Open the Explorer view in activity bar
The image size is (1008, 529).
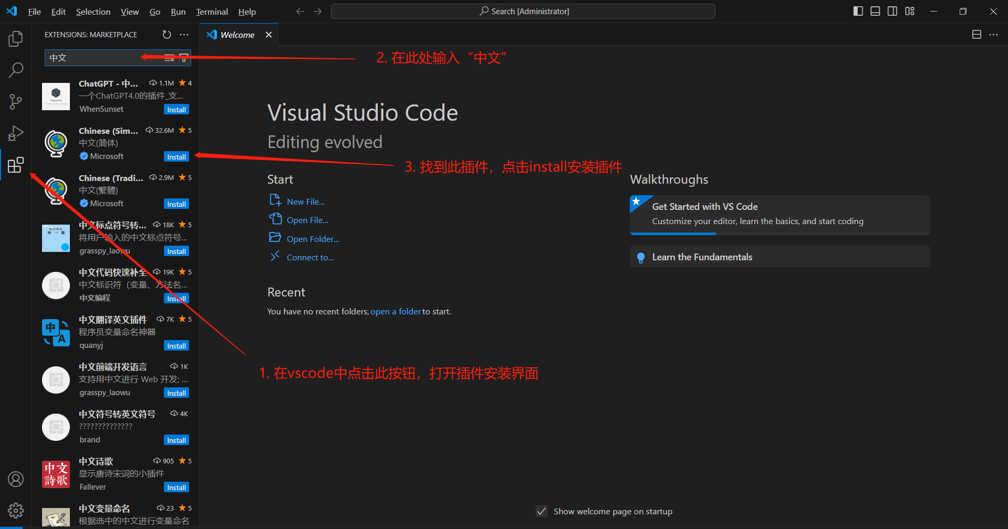[16, 39]
